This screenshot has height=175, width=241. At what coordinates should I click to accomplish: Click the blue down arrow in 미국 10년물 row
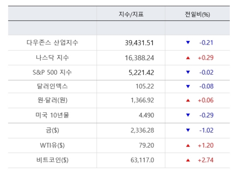click(x=188, y=115)
